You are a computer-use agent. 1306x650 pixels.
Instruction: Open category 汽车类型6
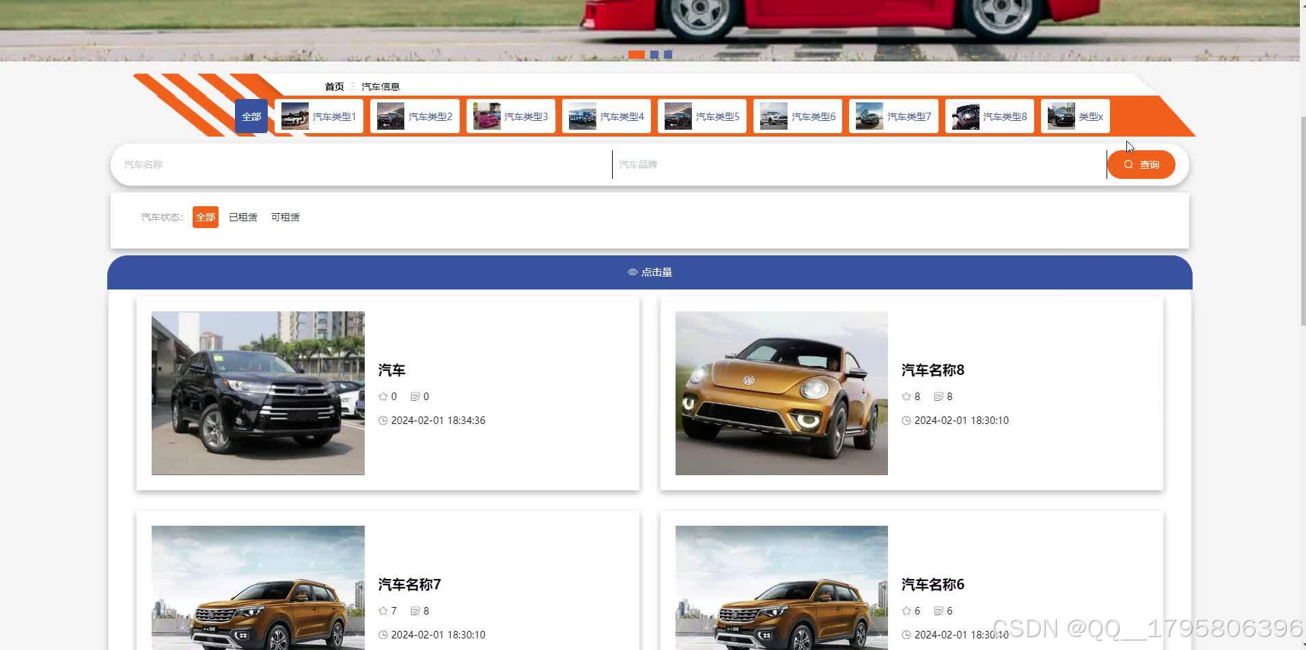pos(798,116)
